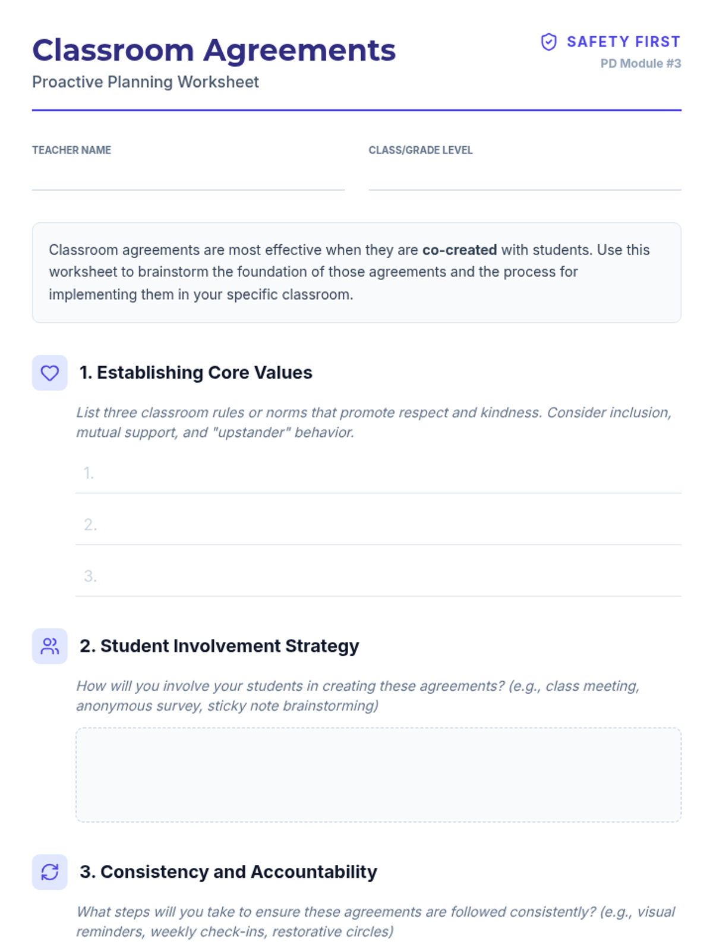Click the Classroom Agreements title

tap(214, 50)
